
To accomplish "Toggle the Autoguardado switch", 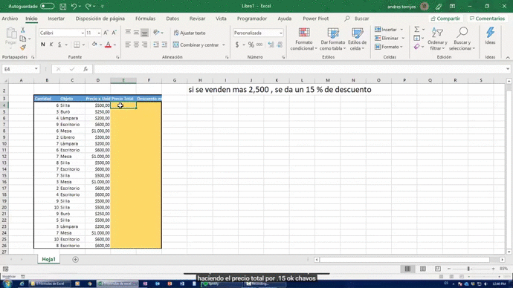I will click(x=47, y=6).
